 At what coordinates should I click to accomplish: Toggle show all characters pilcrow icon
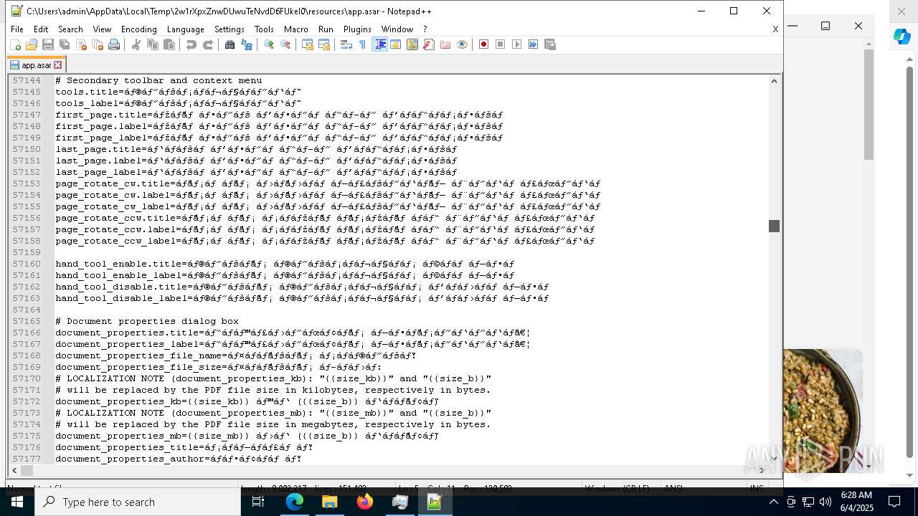363,44
